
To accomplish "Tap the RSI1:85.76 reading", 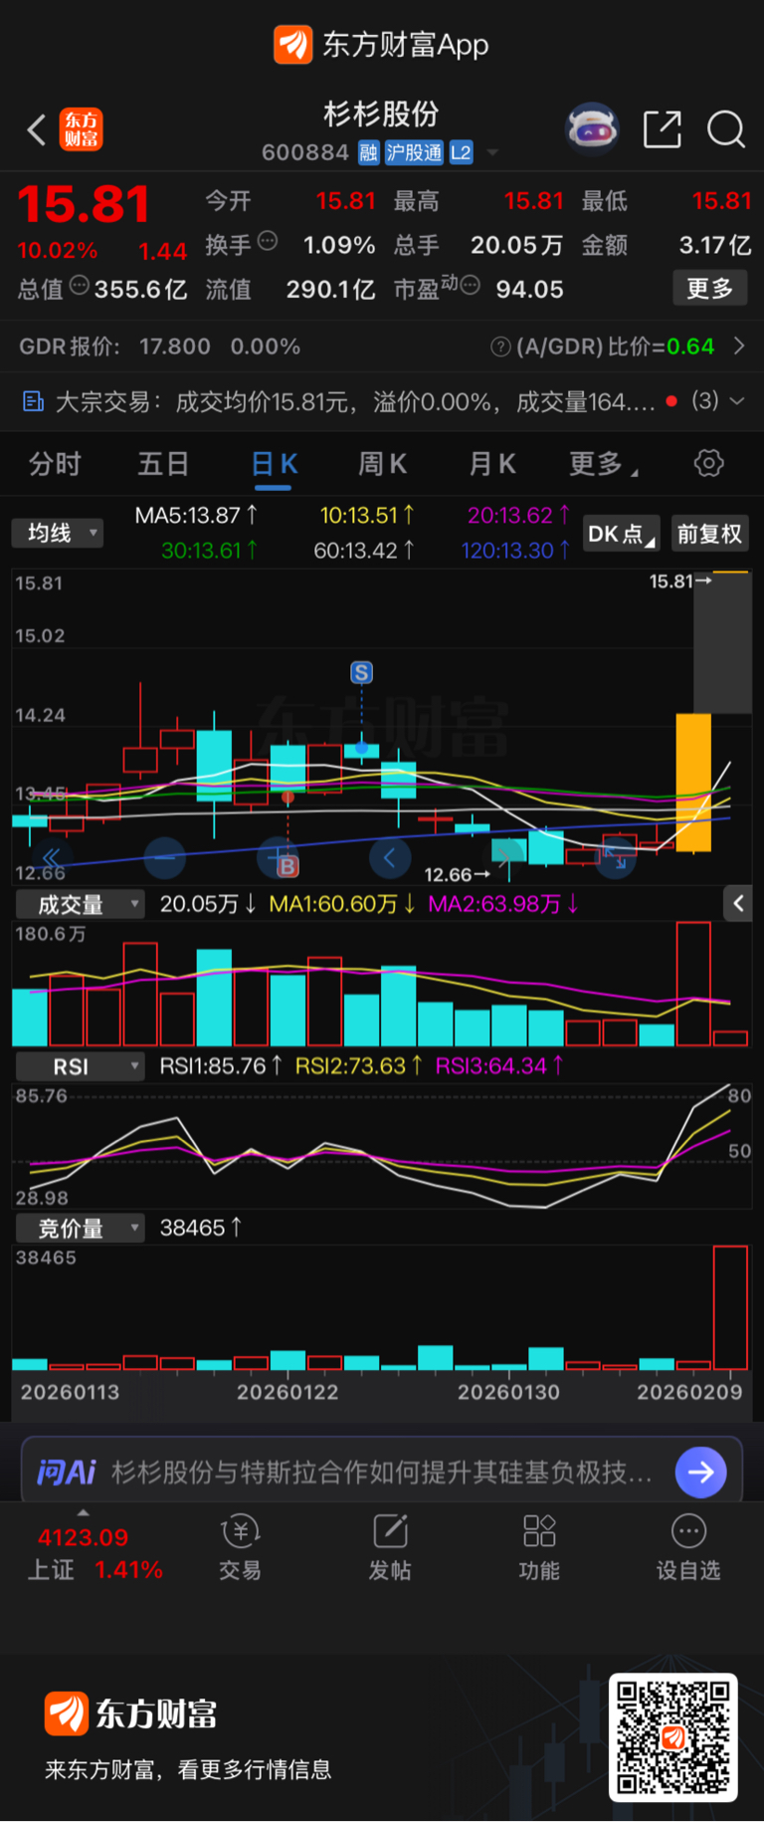I will (x=221, y=1066).
